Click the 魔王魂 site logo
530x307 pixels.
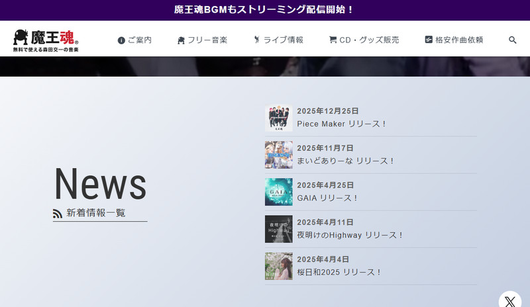(46, 40)
